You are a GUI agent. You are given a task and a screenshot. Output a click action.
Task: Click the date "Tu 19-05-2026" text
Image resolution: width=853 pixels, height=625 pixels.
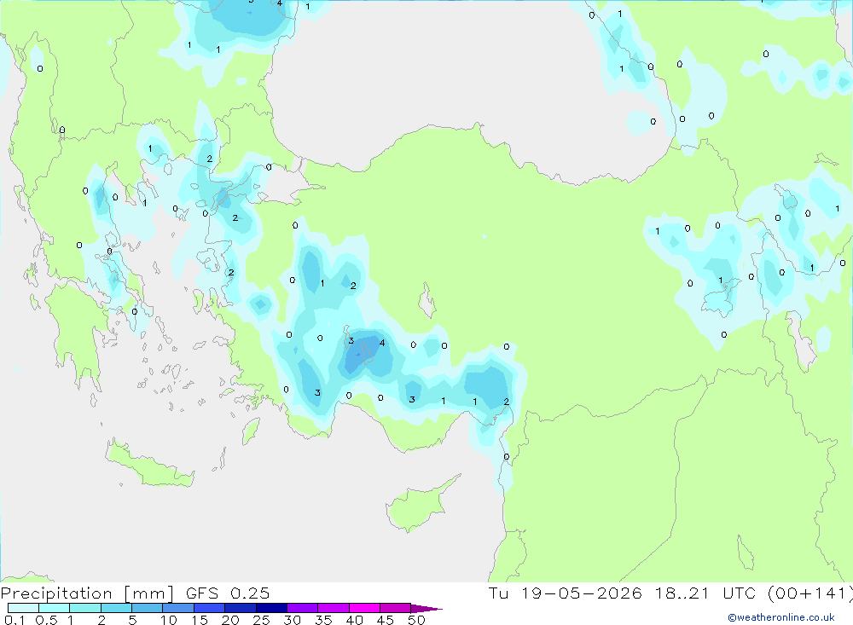pos(566,593)
